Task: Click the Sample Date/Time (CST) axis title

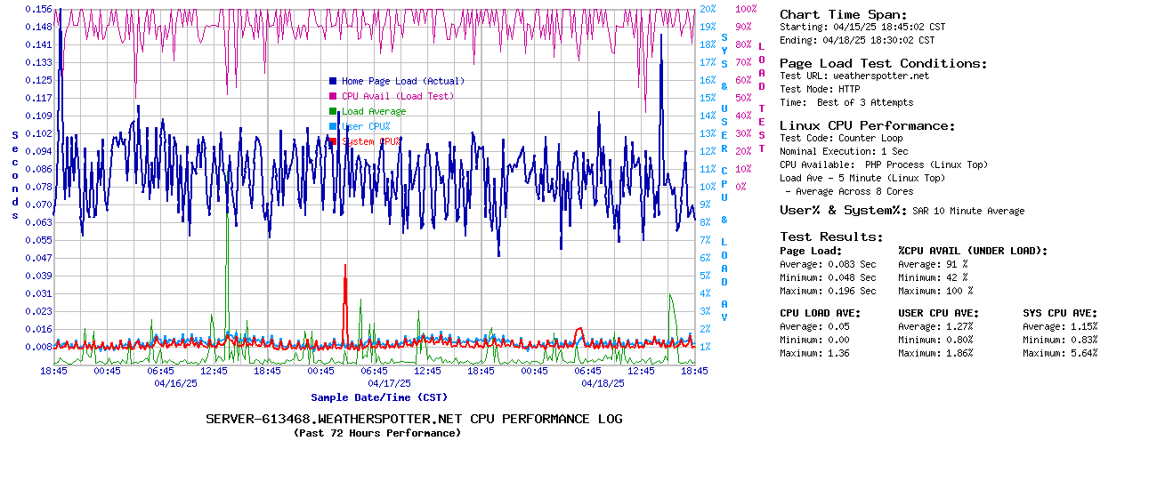Action: click(379, 397)
